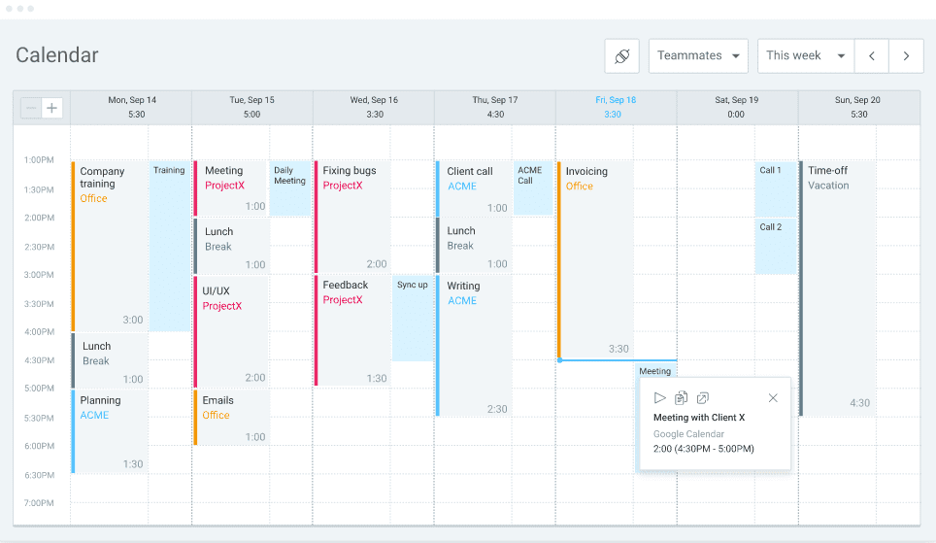Click the 1:00PM time label
Screen dimensions: 936x543
coord(39,160)
